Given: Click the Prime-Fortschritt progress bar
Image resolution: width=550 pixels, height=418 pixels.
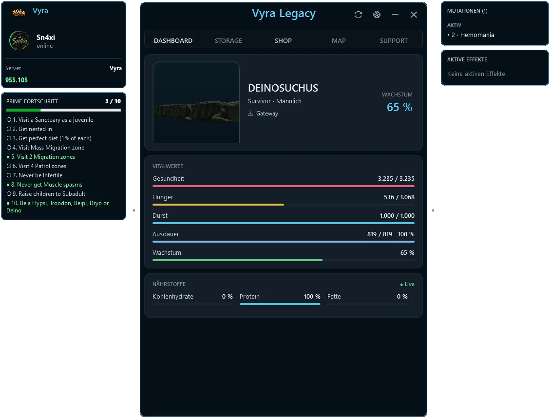Looking at the screenshot, I should click(63, 110).
